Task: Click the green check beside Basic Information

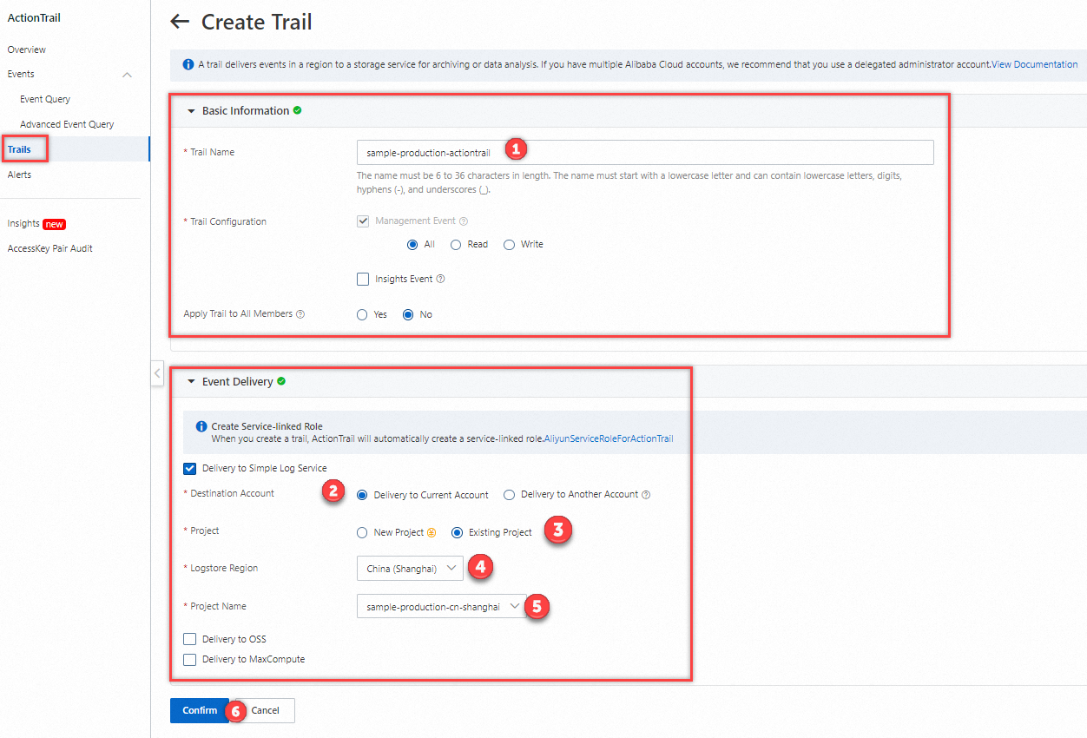Action: tap(298, 110)
